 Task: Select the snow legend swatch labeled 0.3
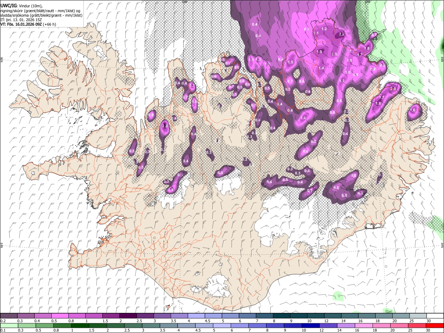pos(26,316)
